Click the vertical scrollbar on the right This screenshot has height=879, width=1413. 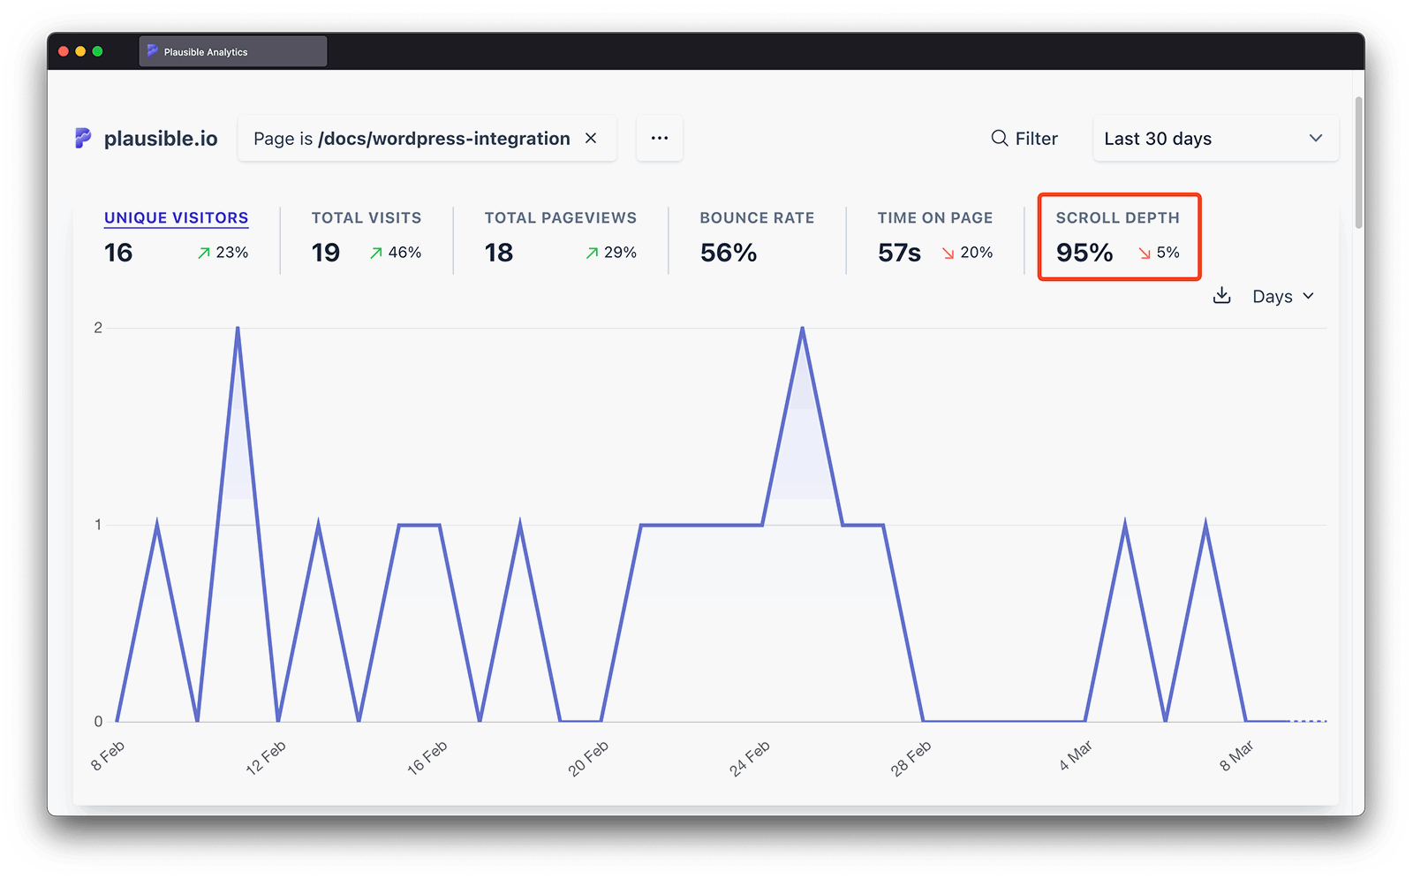pos(1358,163)
